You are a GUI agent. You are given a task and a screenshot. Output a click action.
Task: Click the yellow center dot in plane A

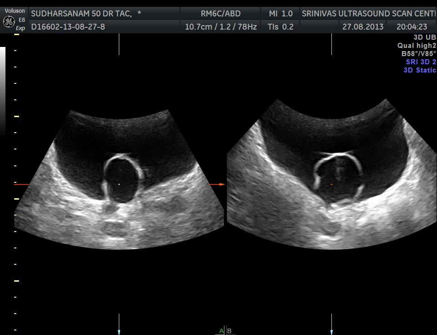click(119, 184)
